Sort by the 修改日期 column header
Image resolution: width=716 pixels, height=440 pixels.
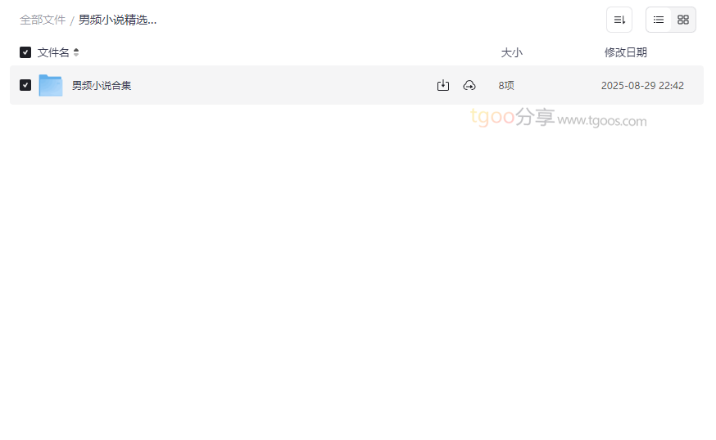[626, 52]
